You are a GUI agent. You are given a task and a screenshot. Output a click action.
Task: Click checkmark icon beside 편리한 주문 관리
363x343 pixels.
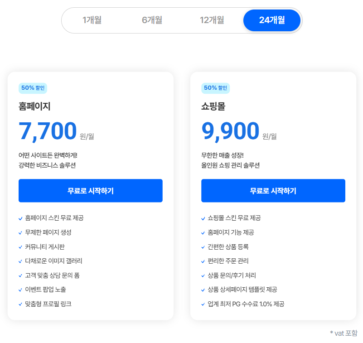[203, 261]
